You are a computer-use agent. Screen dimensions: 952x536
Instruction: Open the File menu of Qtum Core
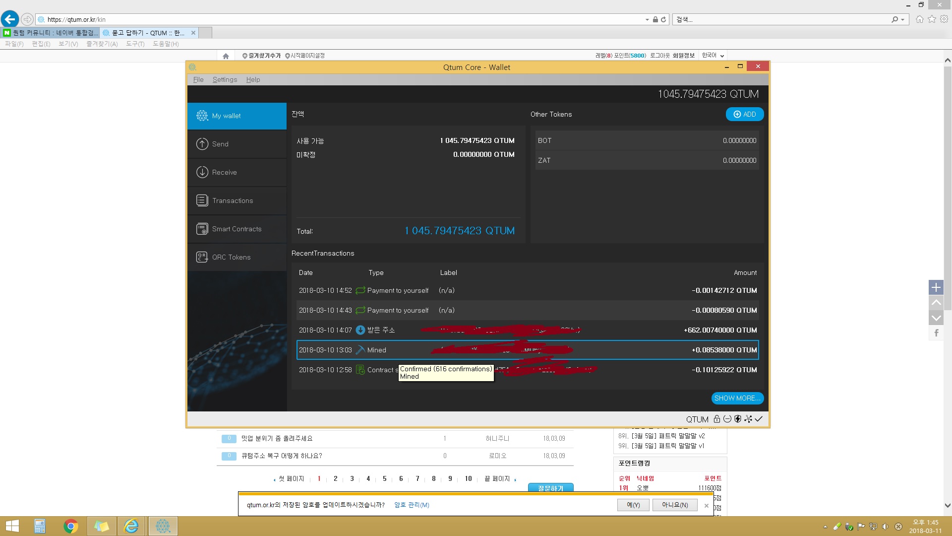tap(198, 79)
